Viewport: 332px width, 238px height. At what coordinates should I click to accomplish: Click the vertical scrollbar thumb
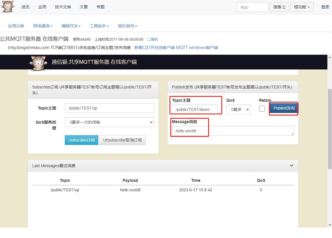330,129
